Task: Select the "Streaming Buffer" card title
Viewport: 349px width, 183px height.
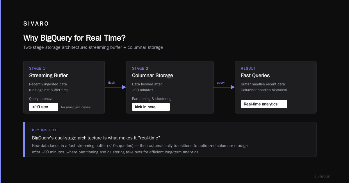Action: [48, 76]
